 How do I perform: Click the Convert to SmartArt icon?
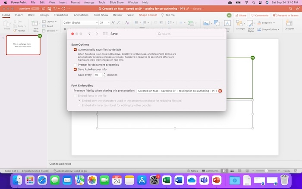[x=191, y=23]
